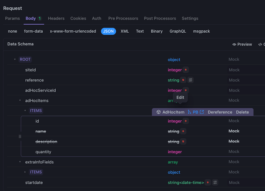The image size is (265, 191).
Task: Click the drag handle beside the name row
Action: (20, 136)
